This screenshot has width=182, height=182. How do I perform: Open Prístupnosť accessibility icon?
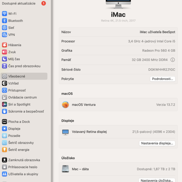(x=5, y=90)
